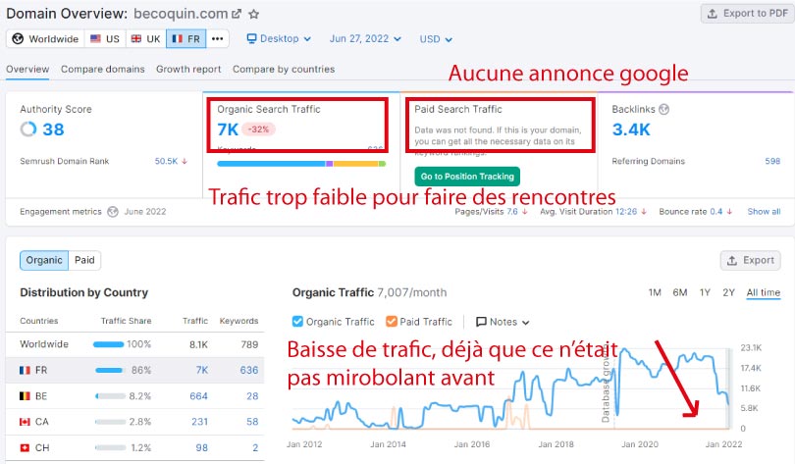
Task: Click the Worldwide globe icon
Action: 18,39
